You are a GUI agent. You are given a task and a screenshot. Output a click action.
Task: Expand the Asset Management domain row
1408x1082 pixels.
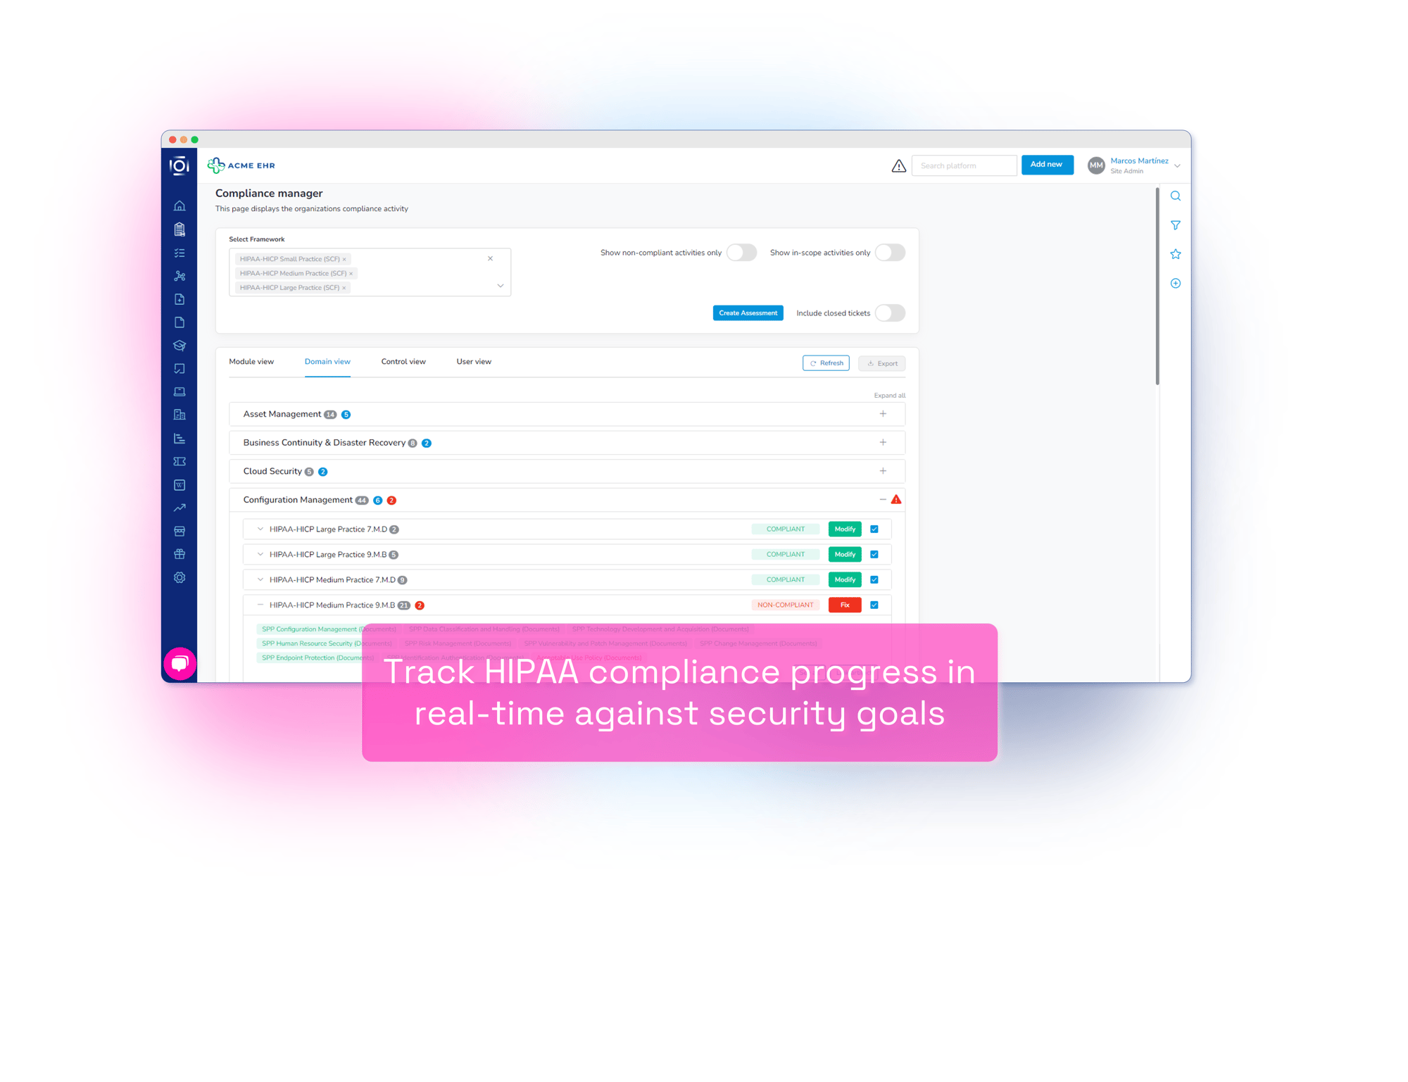point(883,414)
